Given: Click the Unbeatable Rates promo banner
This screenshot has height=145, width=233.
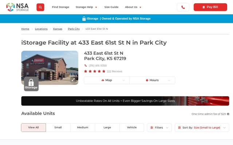Looking at the screenshot, I should coord(125,101).
